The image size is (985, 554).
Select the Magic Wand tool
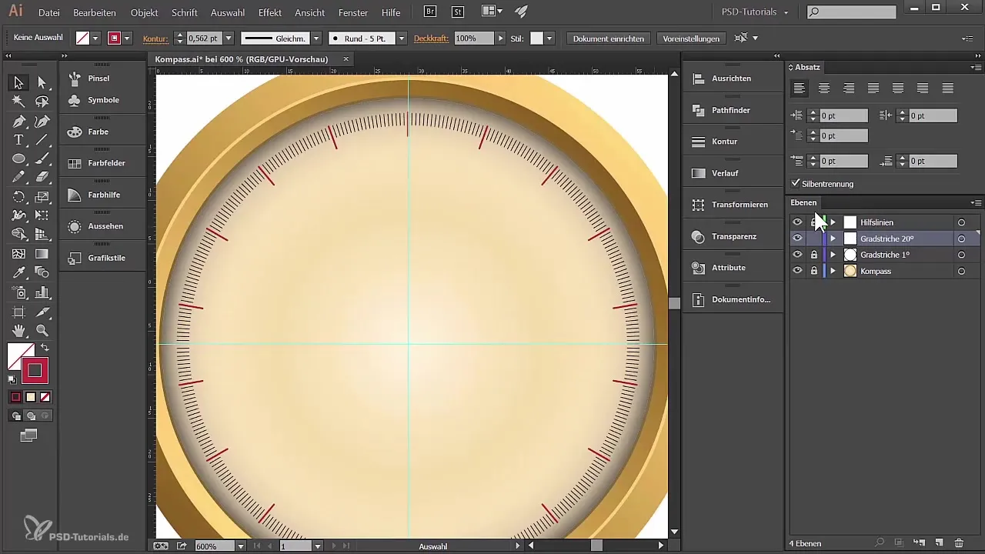point(18,102)
